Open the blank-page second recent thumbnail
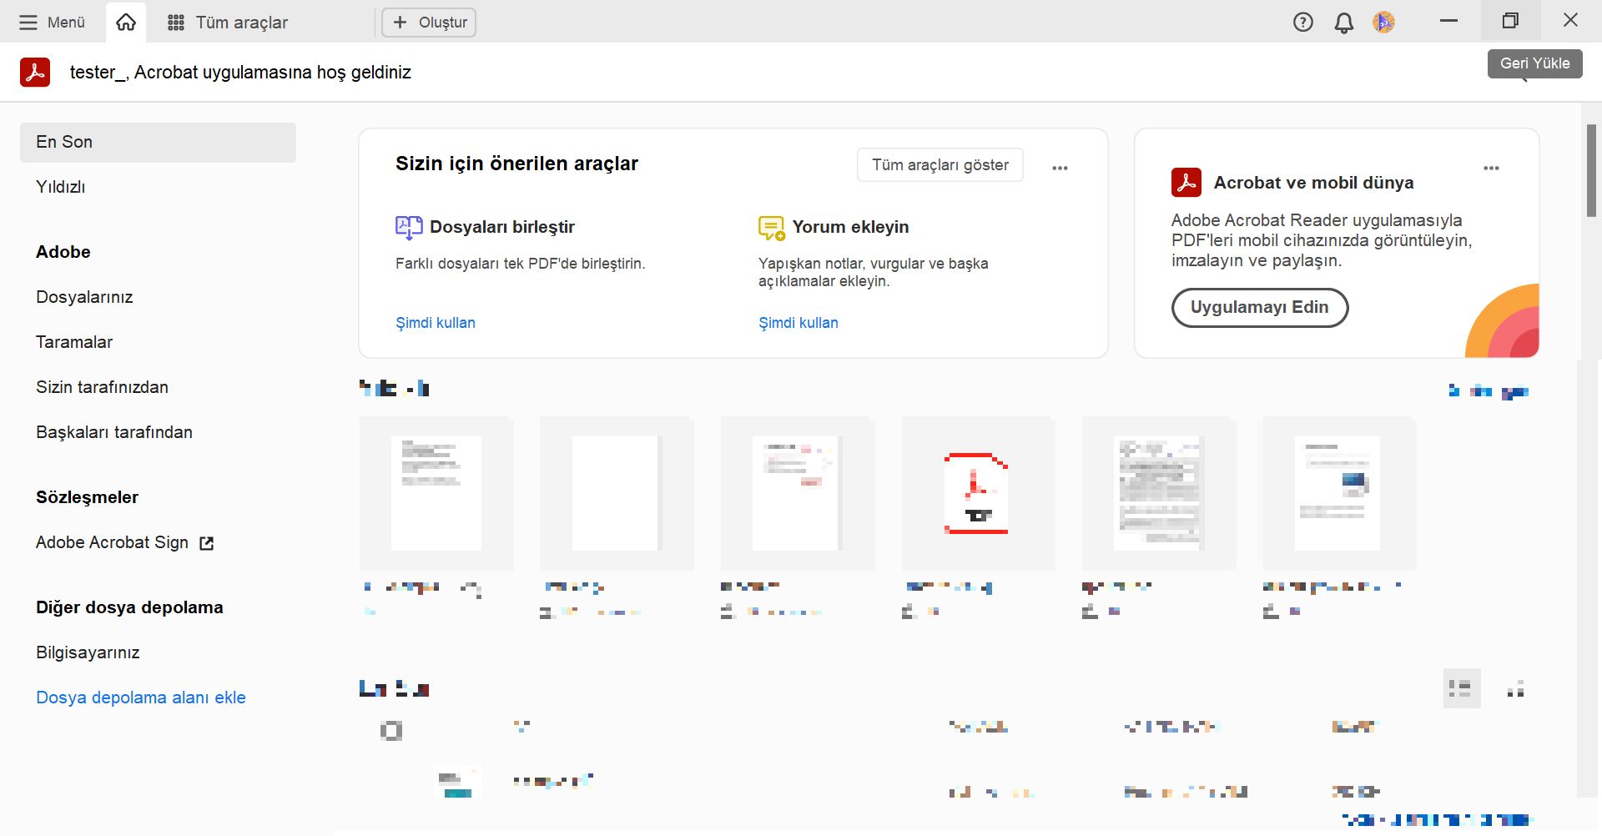 [x=617, y=493]
